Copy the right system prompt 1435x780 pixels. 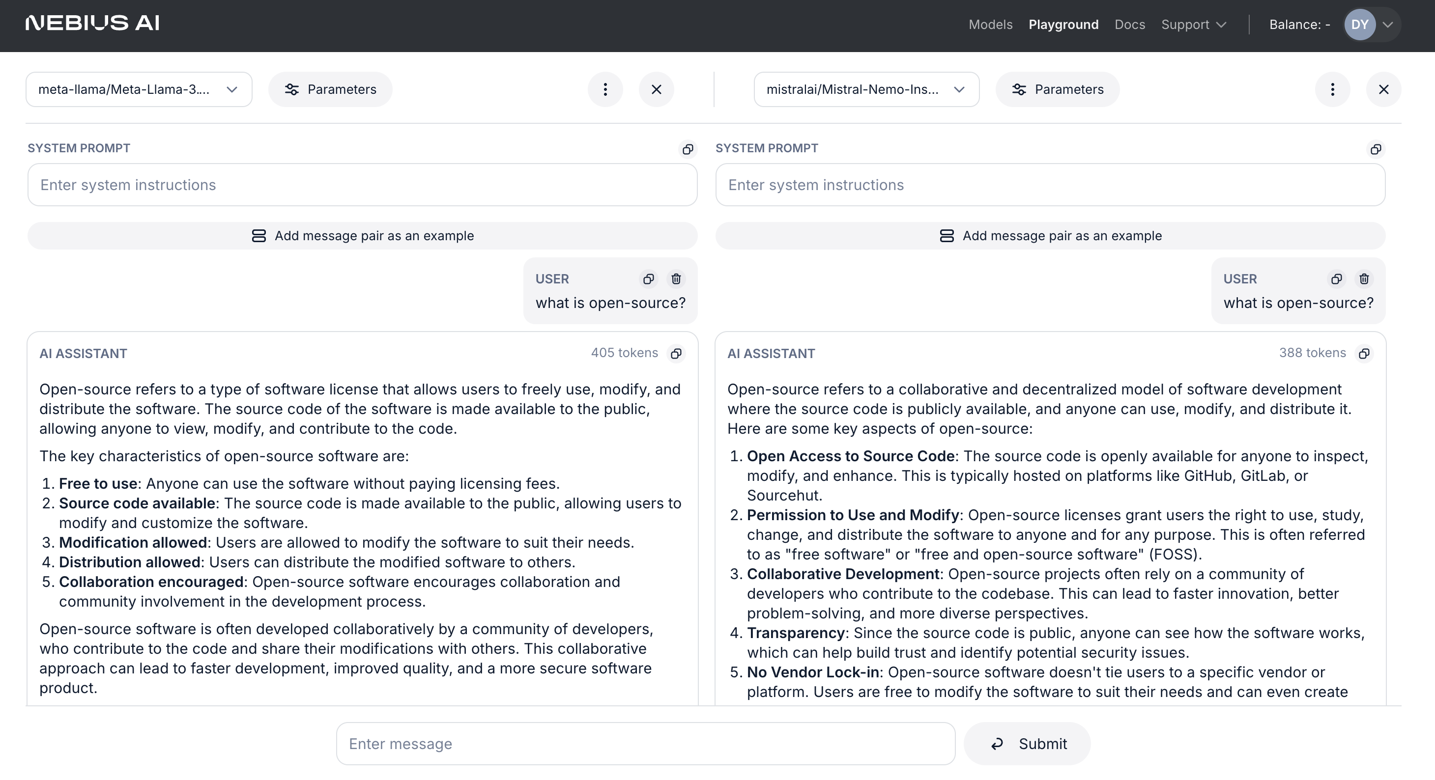click(1376, 149)
